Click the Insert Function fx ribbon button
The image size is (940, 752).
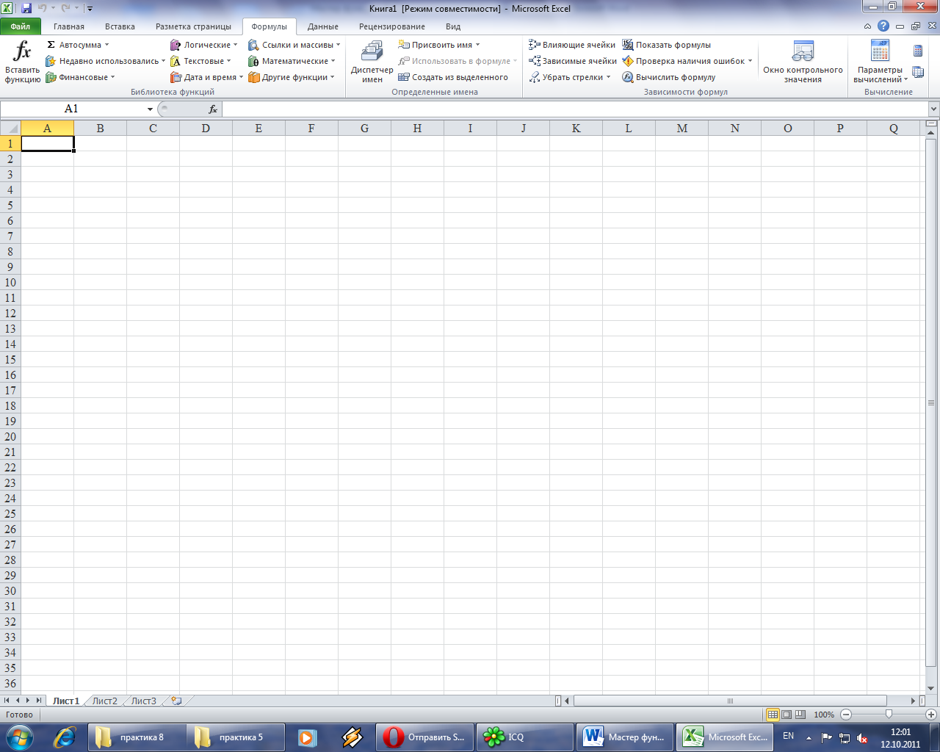coord(23,62)
